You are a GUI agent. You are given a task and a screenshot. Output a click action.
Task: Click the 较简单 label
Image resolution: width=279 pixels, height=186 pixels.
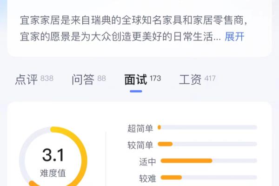pos(140,145)
